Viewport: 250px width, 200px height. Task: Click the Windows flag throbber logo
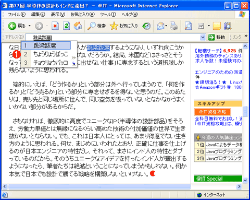point(242,15)
